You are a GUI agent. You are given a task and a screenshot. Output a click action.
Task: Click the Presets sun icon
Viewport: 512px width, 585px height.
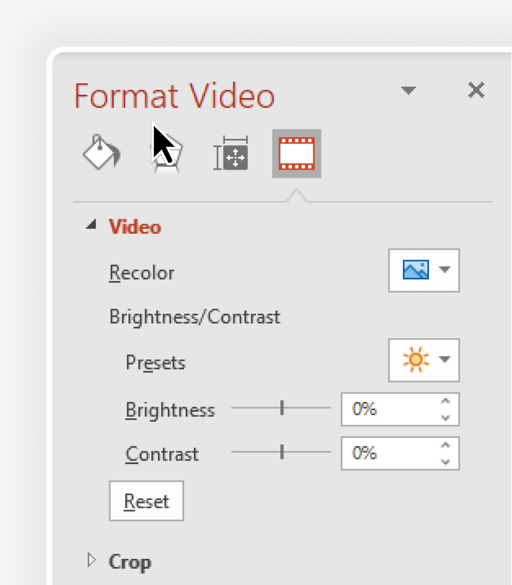click(416, 360)
